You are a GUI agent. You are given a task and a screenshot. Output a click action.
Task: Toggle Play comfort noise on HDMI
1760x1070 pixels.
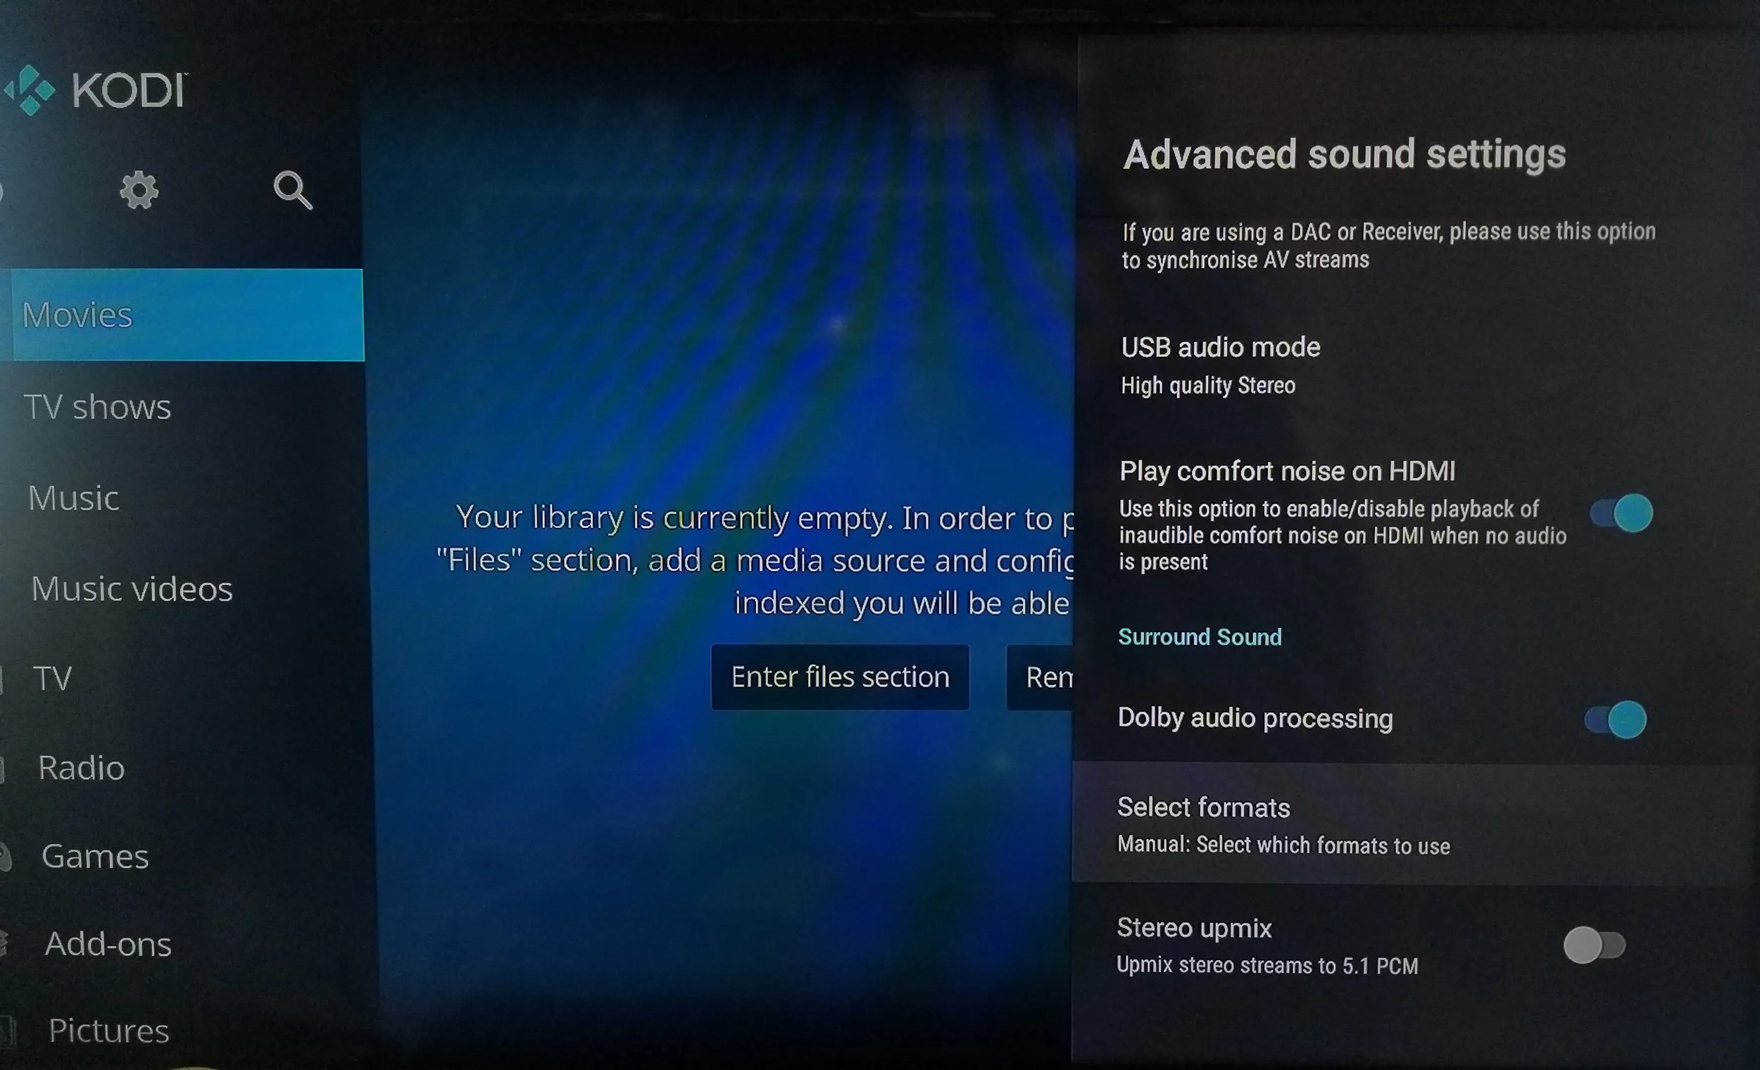point(1621,513)
